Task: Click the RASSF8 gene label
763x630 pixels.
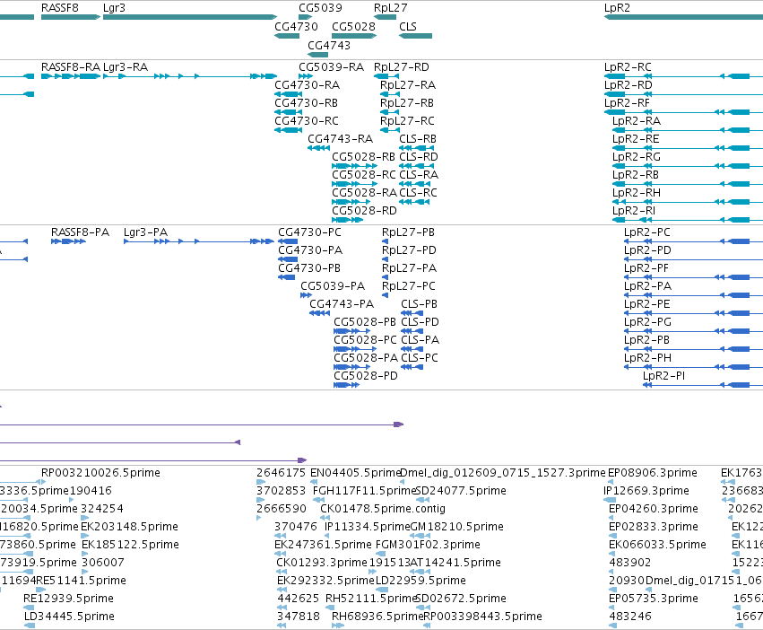Action: pyautogui.click(x=59, y=8)
